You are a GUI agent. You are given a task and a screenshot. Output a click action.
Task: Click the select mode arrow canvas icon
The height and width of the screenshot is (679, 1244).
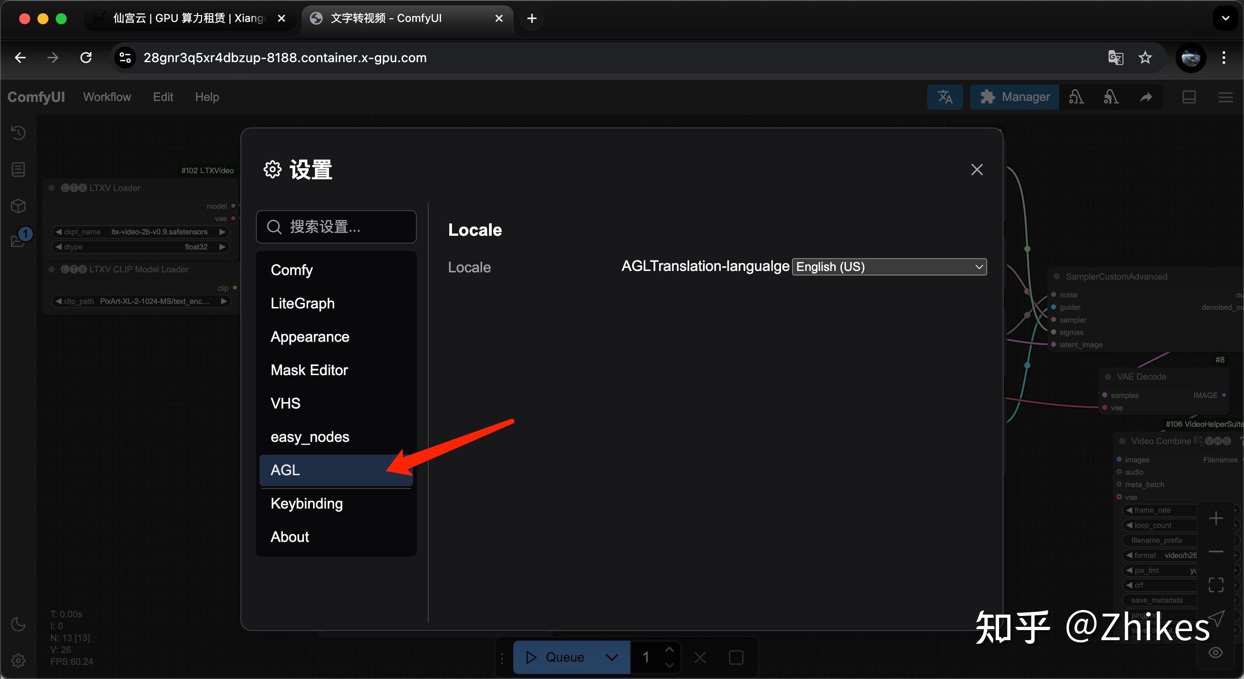click(1216, 619)
